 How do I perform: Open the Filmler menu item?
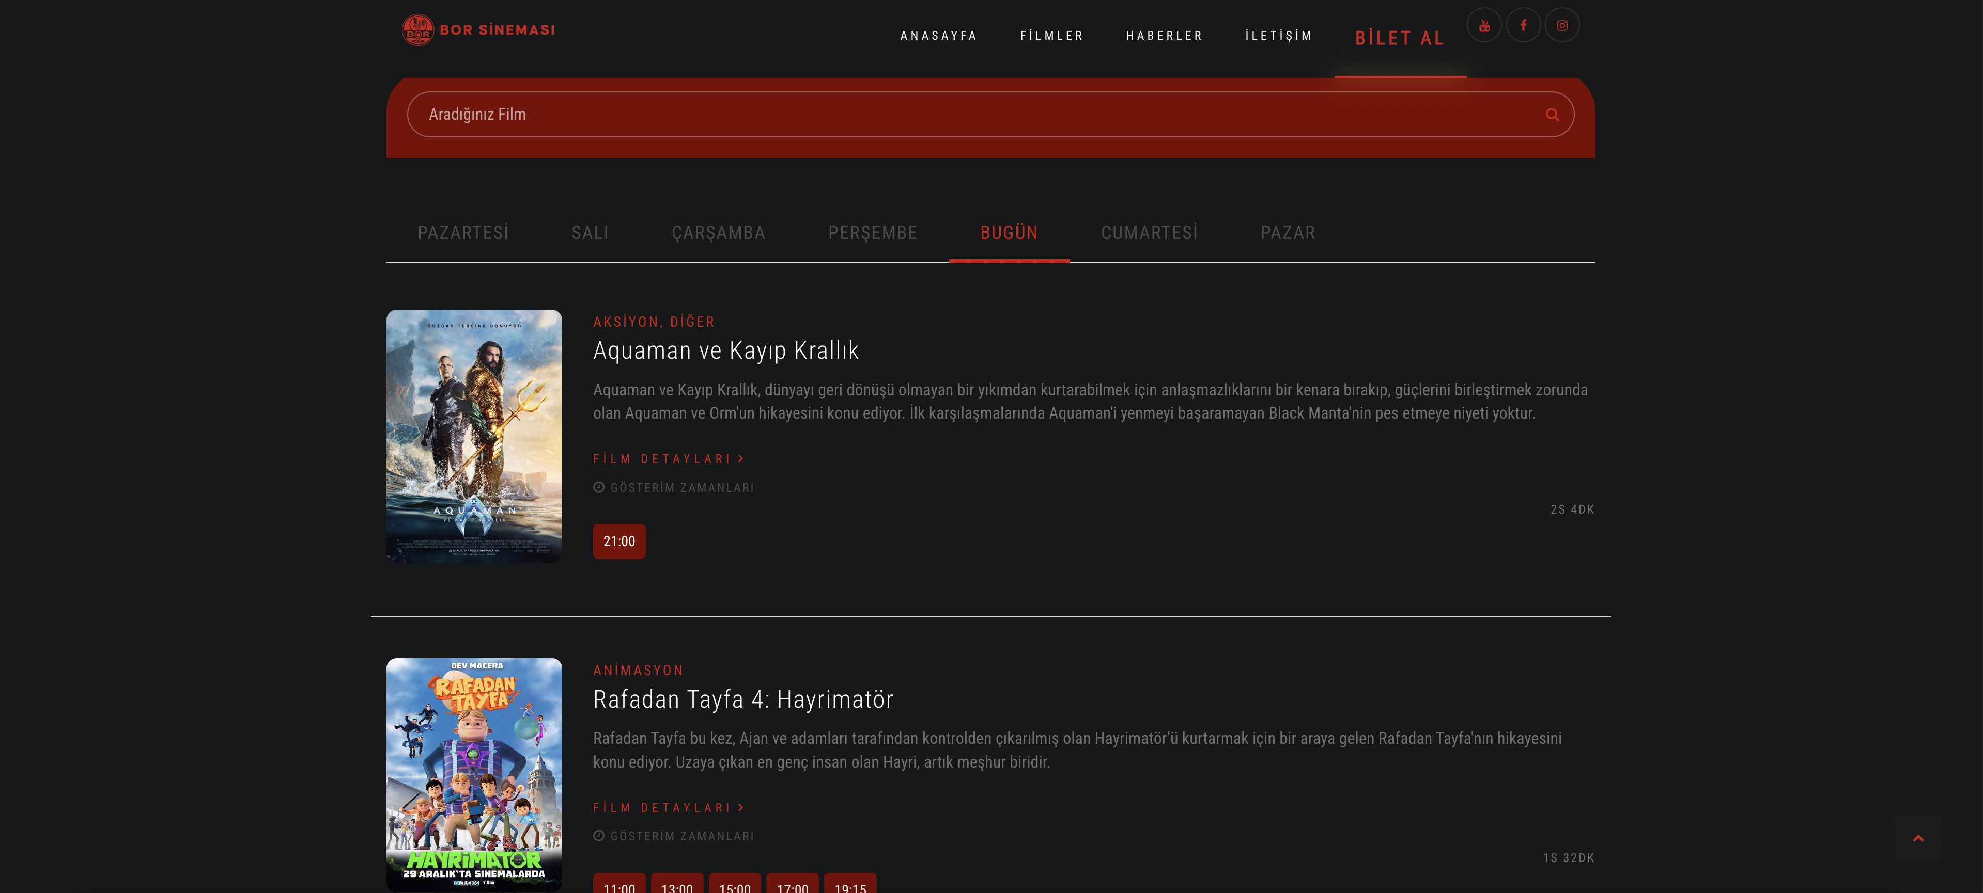[x=1051, y=36]
